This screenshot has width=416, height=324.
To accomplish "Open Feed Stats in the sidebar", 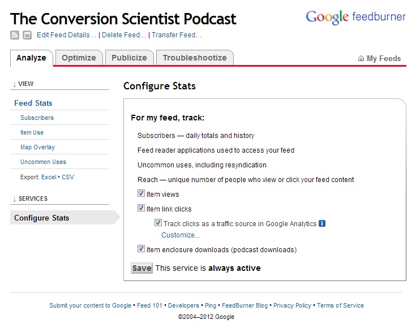I will pyautogui.click(x=33, y=103).
